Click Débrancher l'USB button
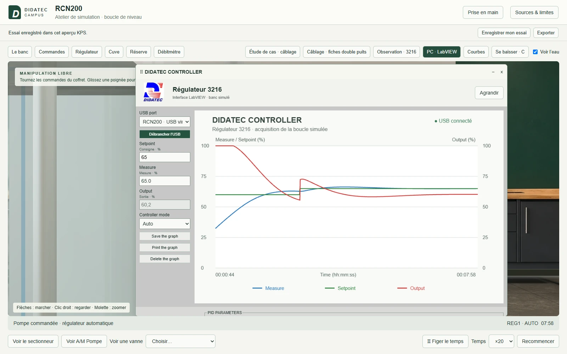The width and height of the screenshot is (567, 354). point(165,134)
